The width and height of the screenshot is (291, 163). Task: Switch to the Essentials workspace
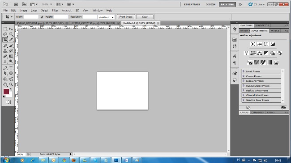[192, 4]
